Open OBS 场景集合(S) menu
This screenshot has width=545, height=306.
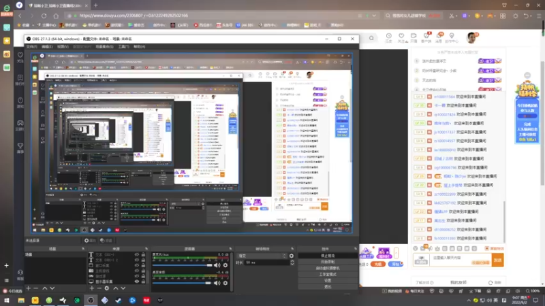point(104,46)
